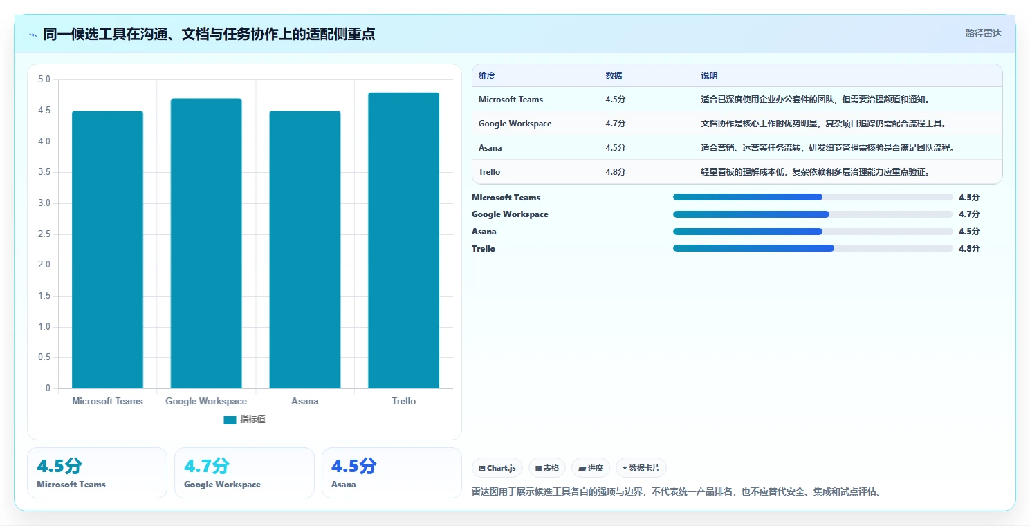Click the 4.8分 value beside the Trello progress bar
1030x526 pixels.
pyautogui.click(x=969, y=249)
